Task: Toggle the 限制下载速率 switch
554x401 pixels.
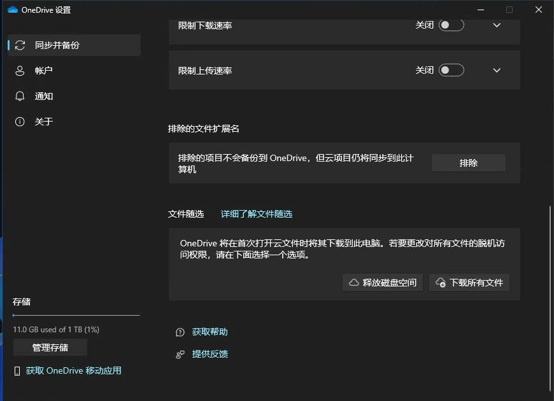Action: 451,25
